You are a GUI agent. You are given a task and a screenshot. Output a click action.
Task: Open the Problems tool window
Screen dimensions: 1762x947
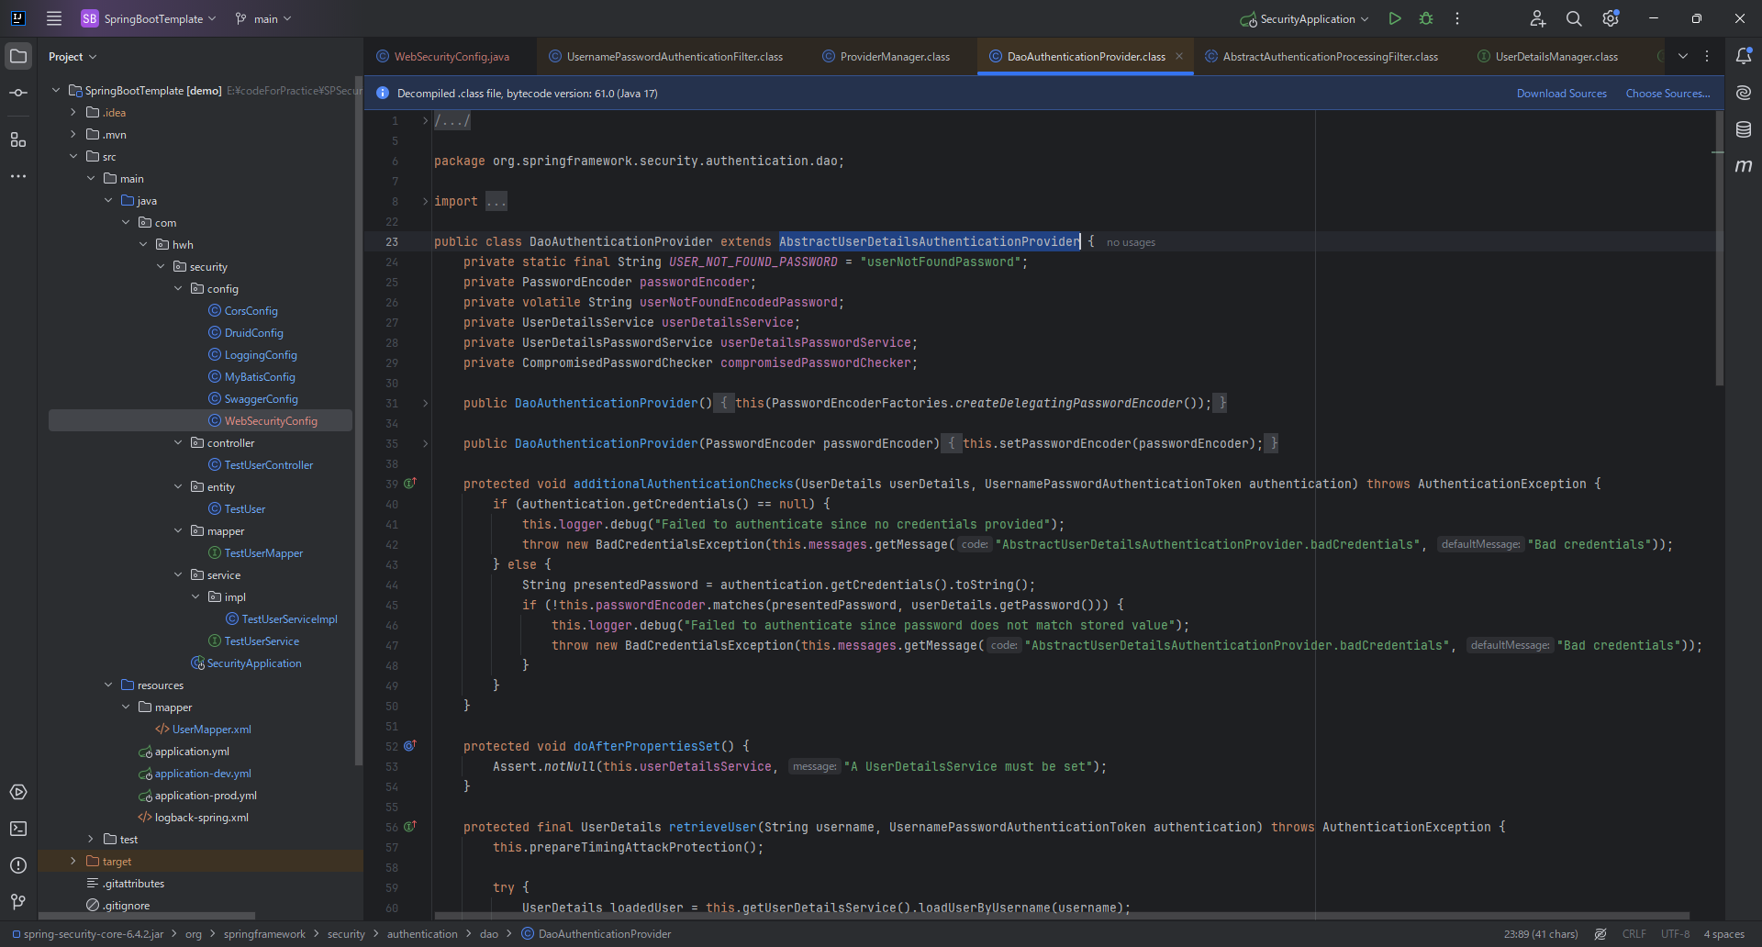(x=18, y=865)
